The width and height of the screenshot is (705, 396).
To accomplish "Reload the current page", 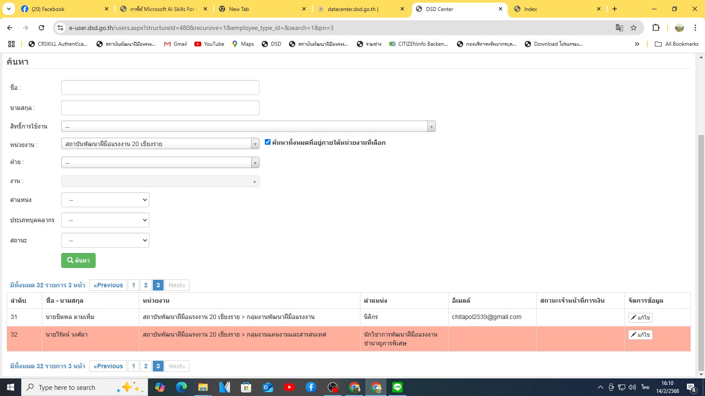I will [41, 28].
